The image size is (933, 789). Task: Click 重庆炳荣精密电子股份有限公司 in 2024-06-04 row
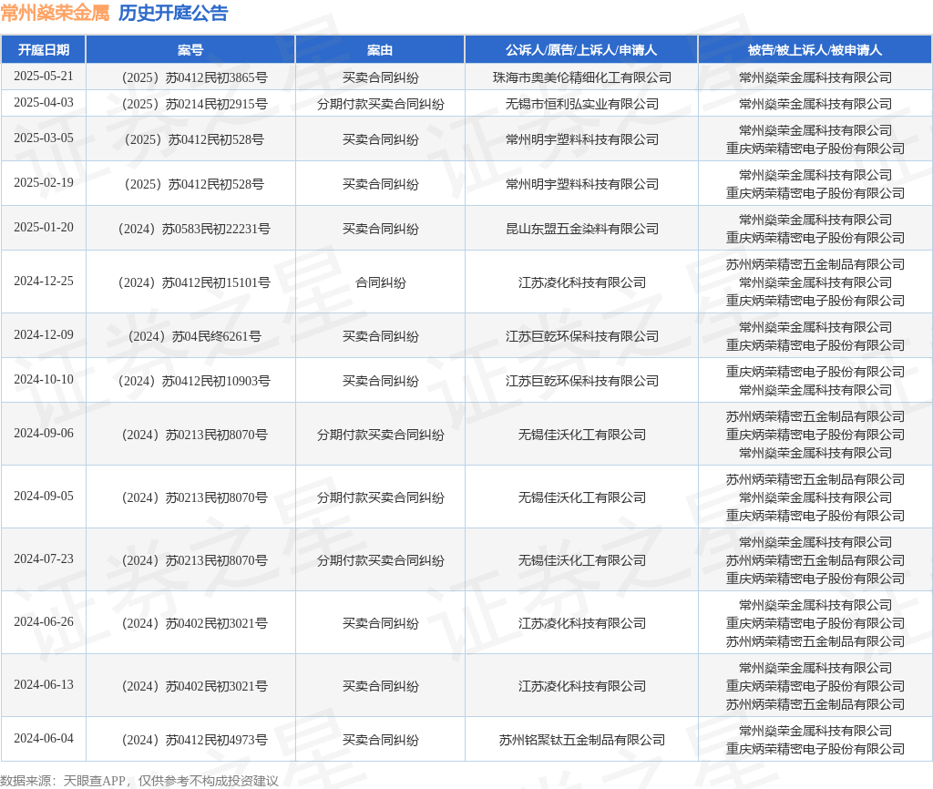[815, 749]
